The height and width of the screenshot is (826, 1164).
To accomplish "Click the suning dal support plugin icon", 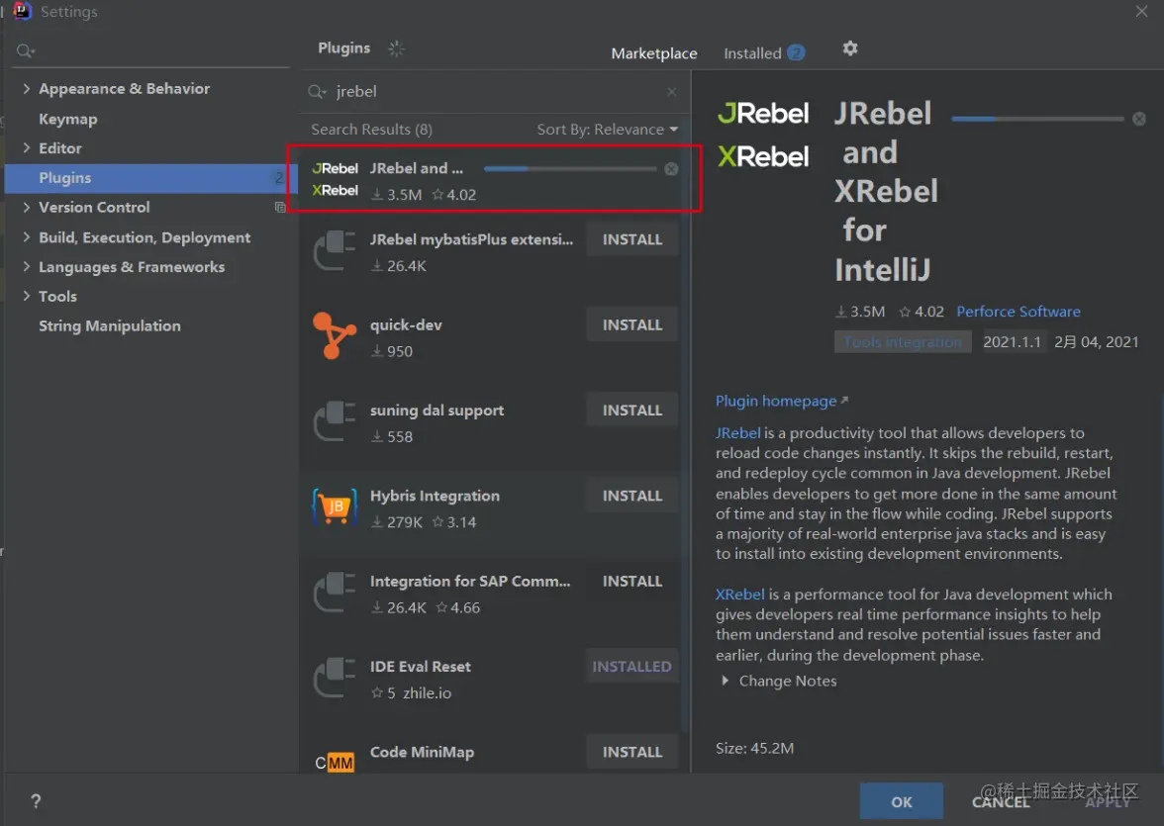I will 335,421.
